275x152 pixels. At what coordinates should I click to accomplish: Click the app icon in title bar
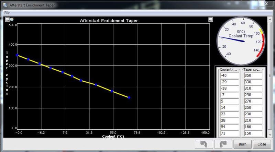click(5, 5)
